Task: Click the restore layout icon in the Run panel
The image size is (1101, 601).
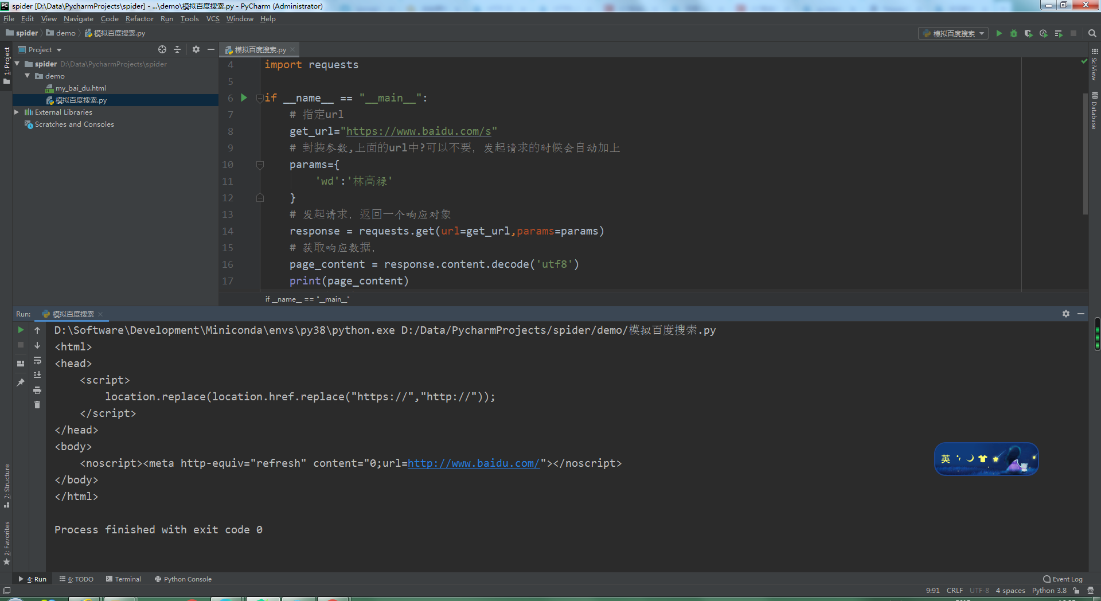Action: point(21,364)
